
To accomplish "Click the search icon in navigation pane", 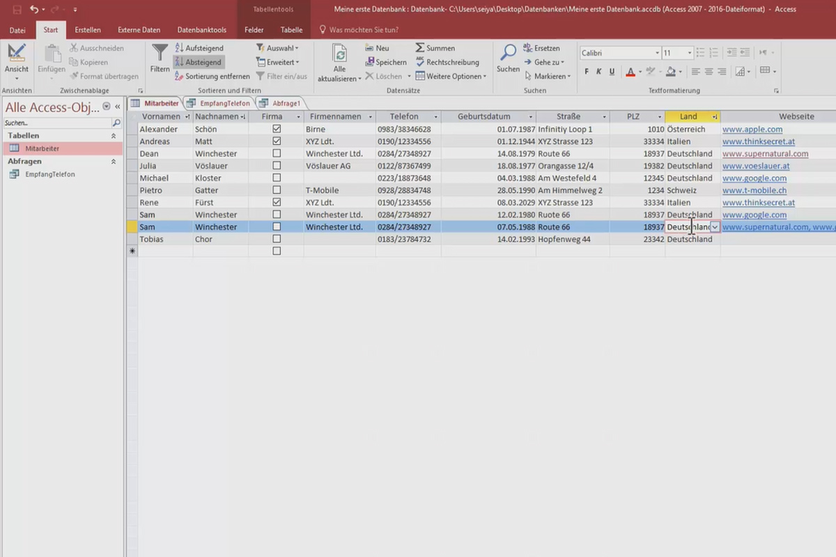I will tap(116, 123).
